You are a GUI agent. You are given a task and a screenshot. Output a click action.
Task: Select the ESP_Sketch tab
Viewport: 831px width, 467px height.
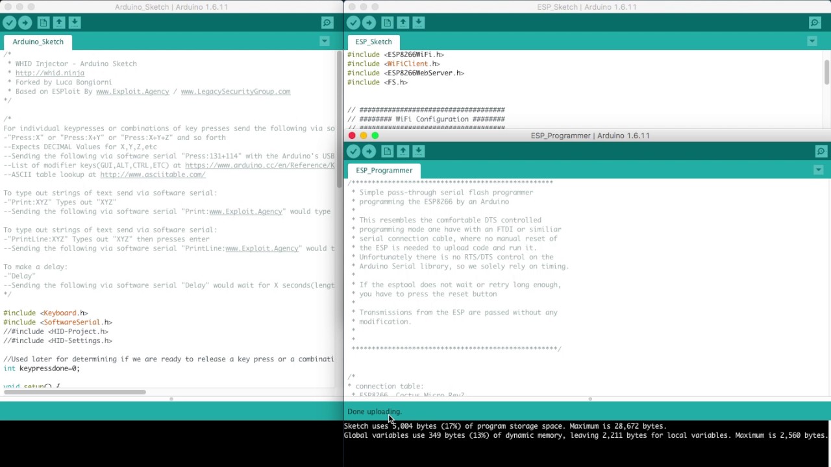point(373,42)
